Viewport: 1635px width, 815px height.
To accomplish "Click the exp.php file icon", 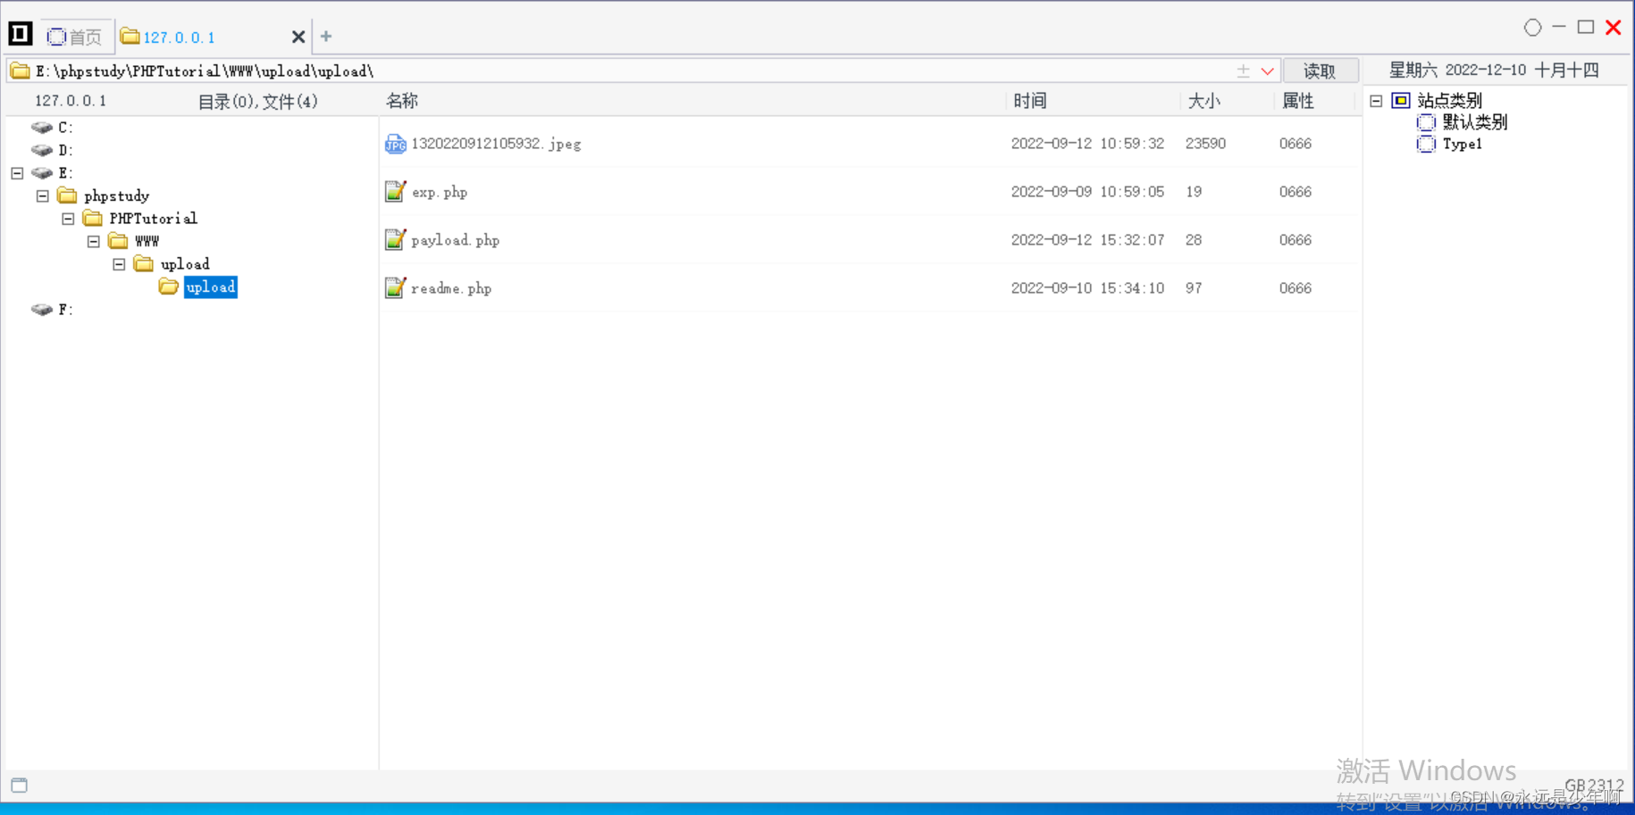I will [x=395, y=191].
